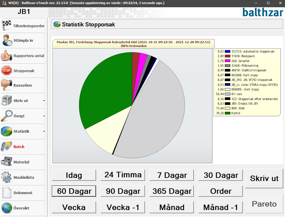The image size is (285, 217).
Task: Click the printer Skriv ut icon
Action: tap(7, 100)
